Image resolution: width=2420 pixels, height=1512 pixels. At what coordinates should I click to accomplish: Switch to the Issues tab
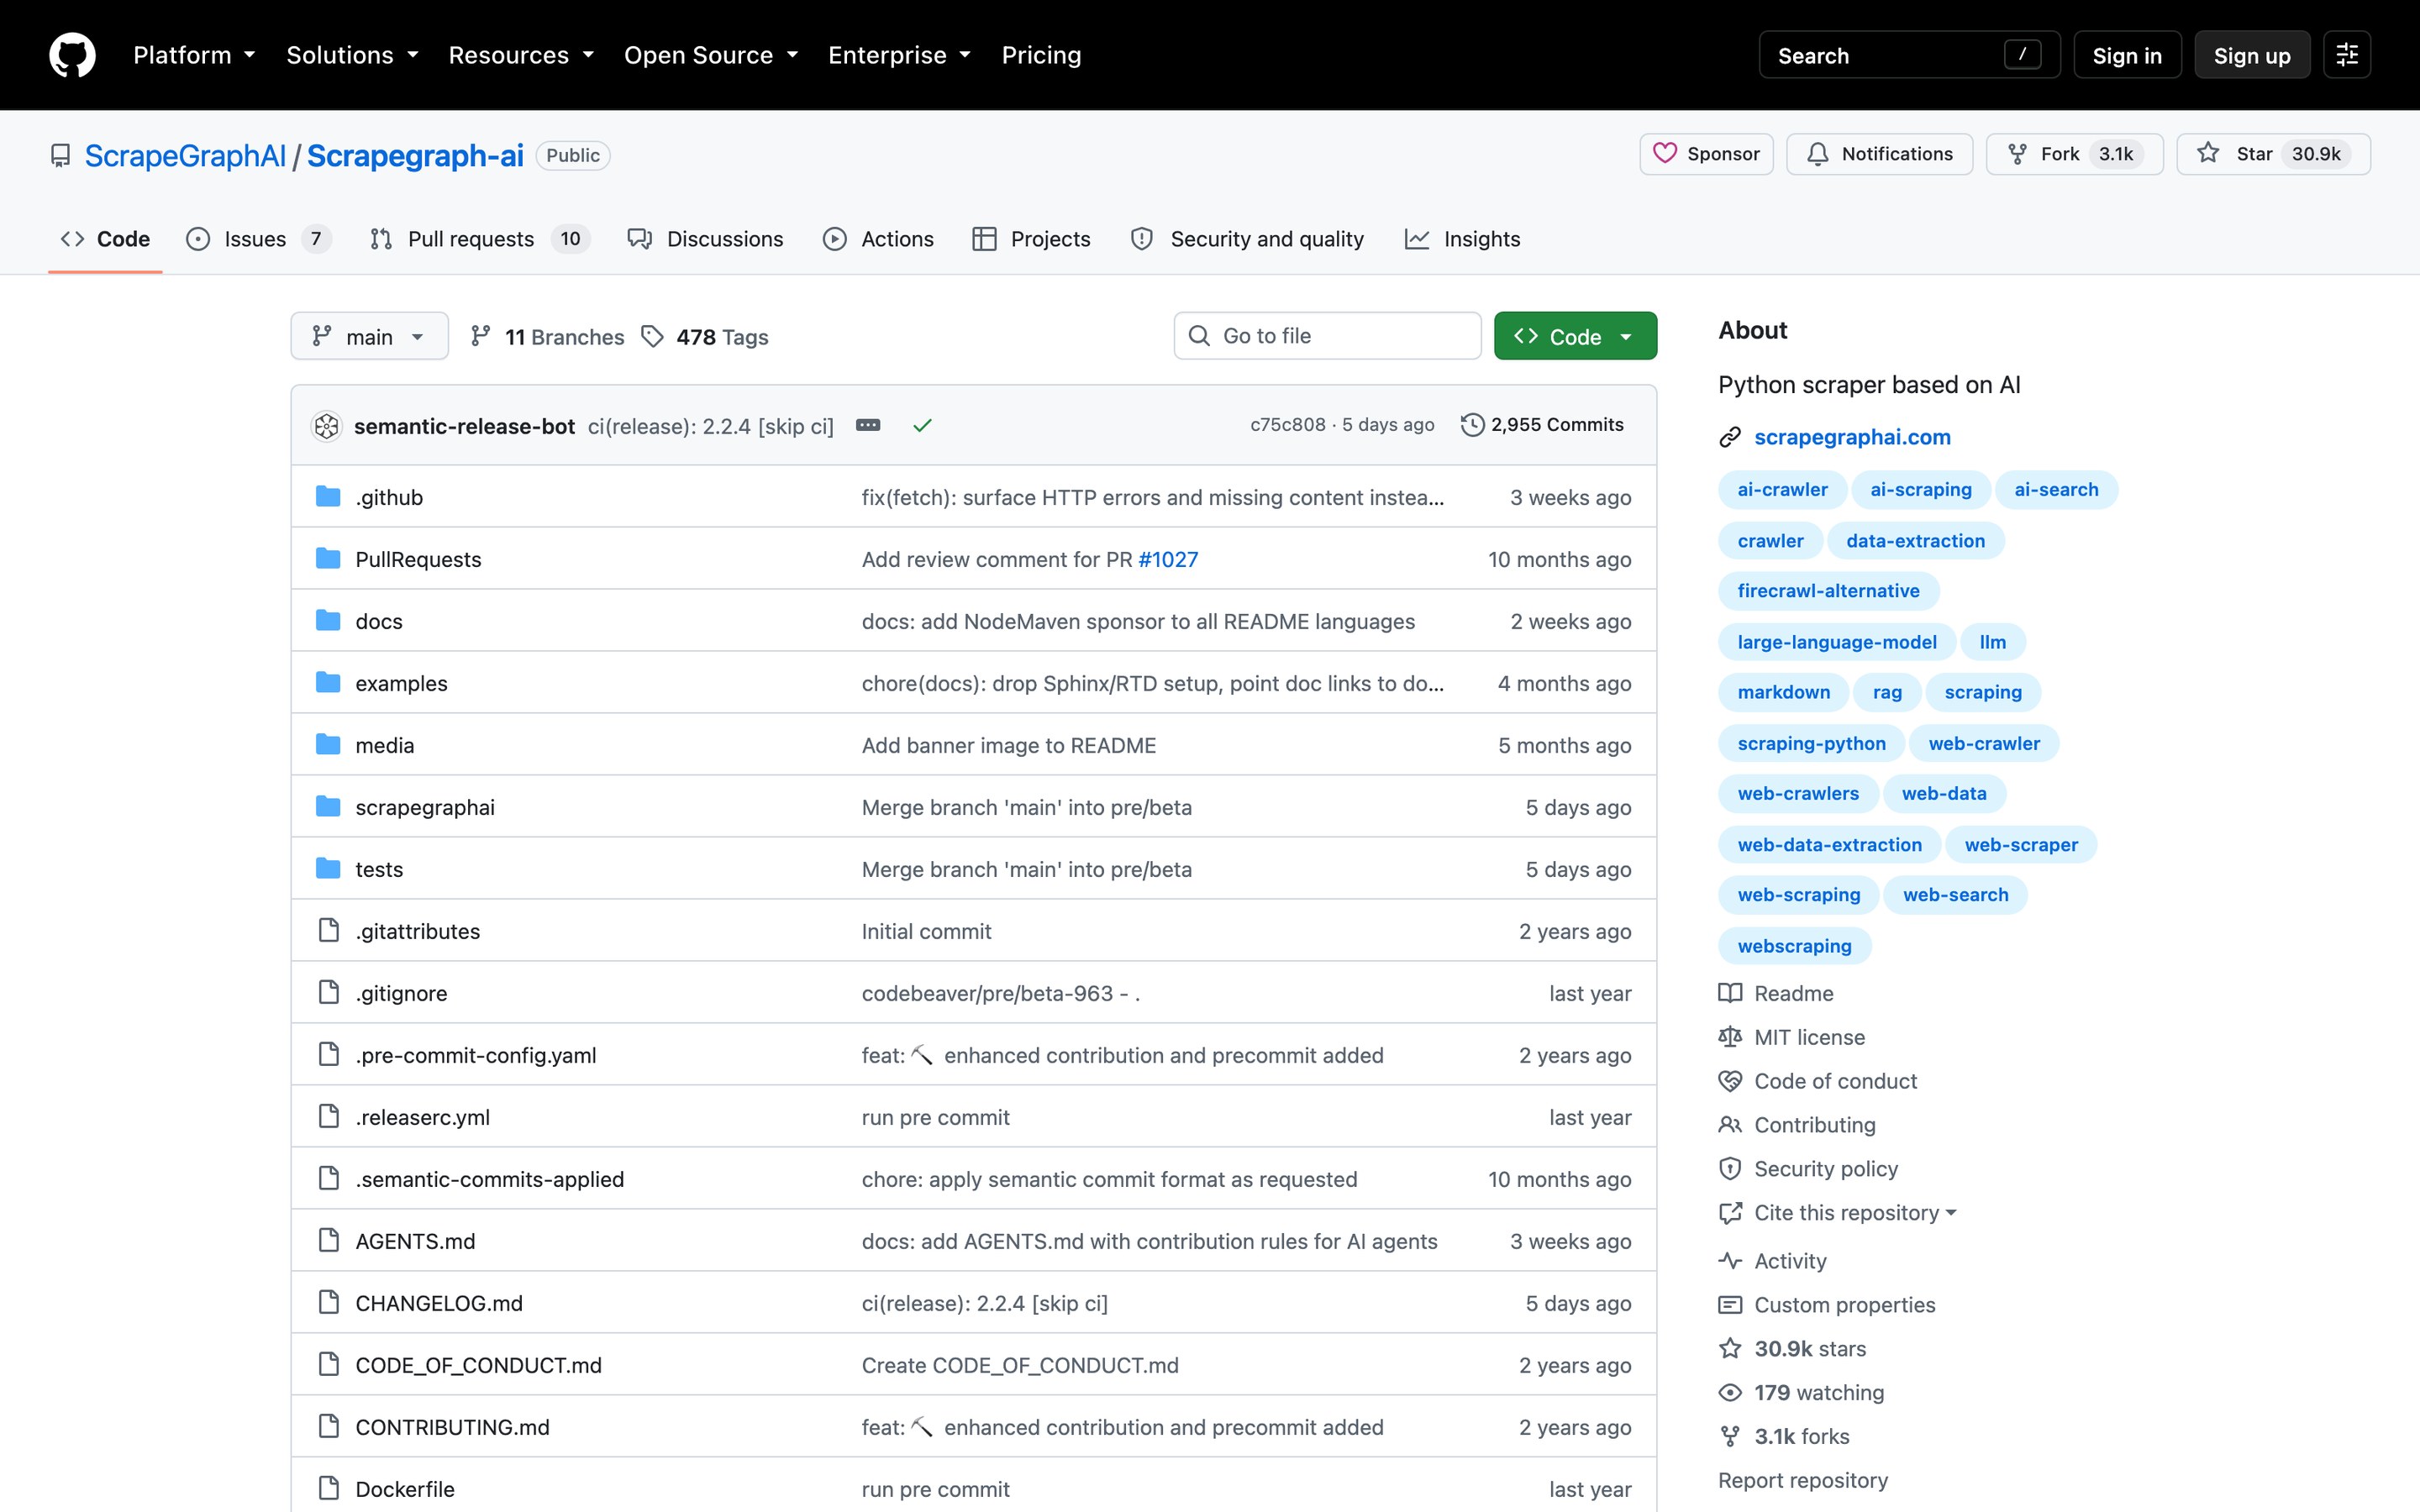(x=258, y=239)
